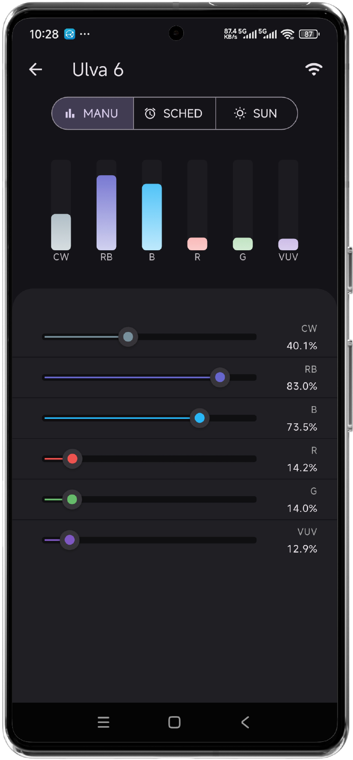Switch to the MANU mode tab

pos(93,114)
